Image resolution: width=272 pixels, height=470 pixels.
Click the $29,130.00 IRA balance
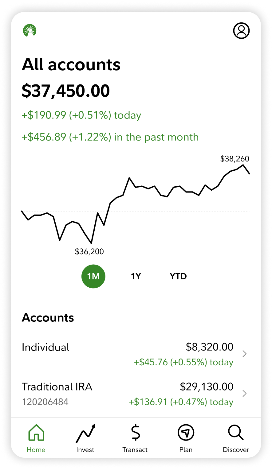click(x=207, y=387)
